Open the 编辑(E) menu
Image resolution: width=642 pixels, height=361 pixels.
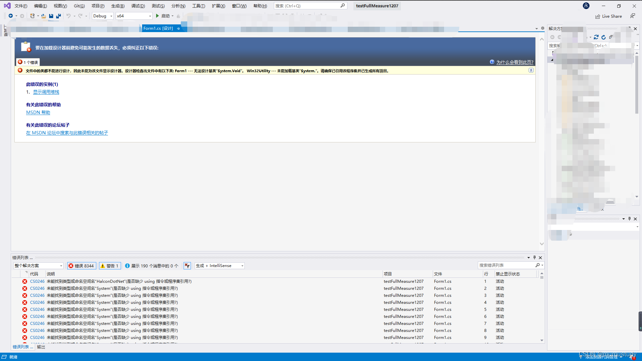(x=40, y=6)
